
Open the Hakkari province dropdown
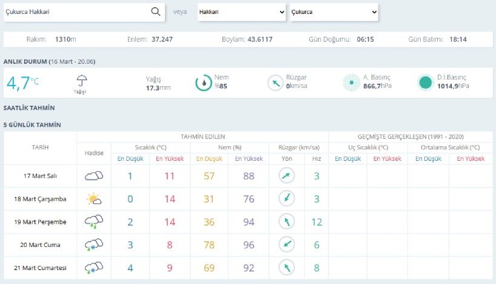point(241,12)
